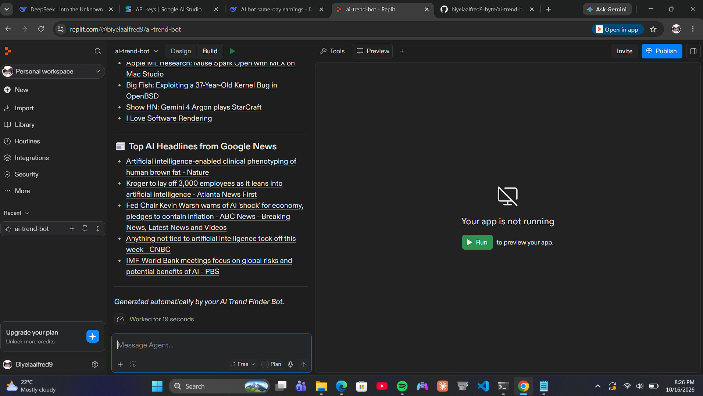Reload the Replit page
Screen dimensions: 703x396
[x=41, y=29]
